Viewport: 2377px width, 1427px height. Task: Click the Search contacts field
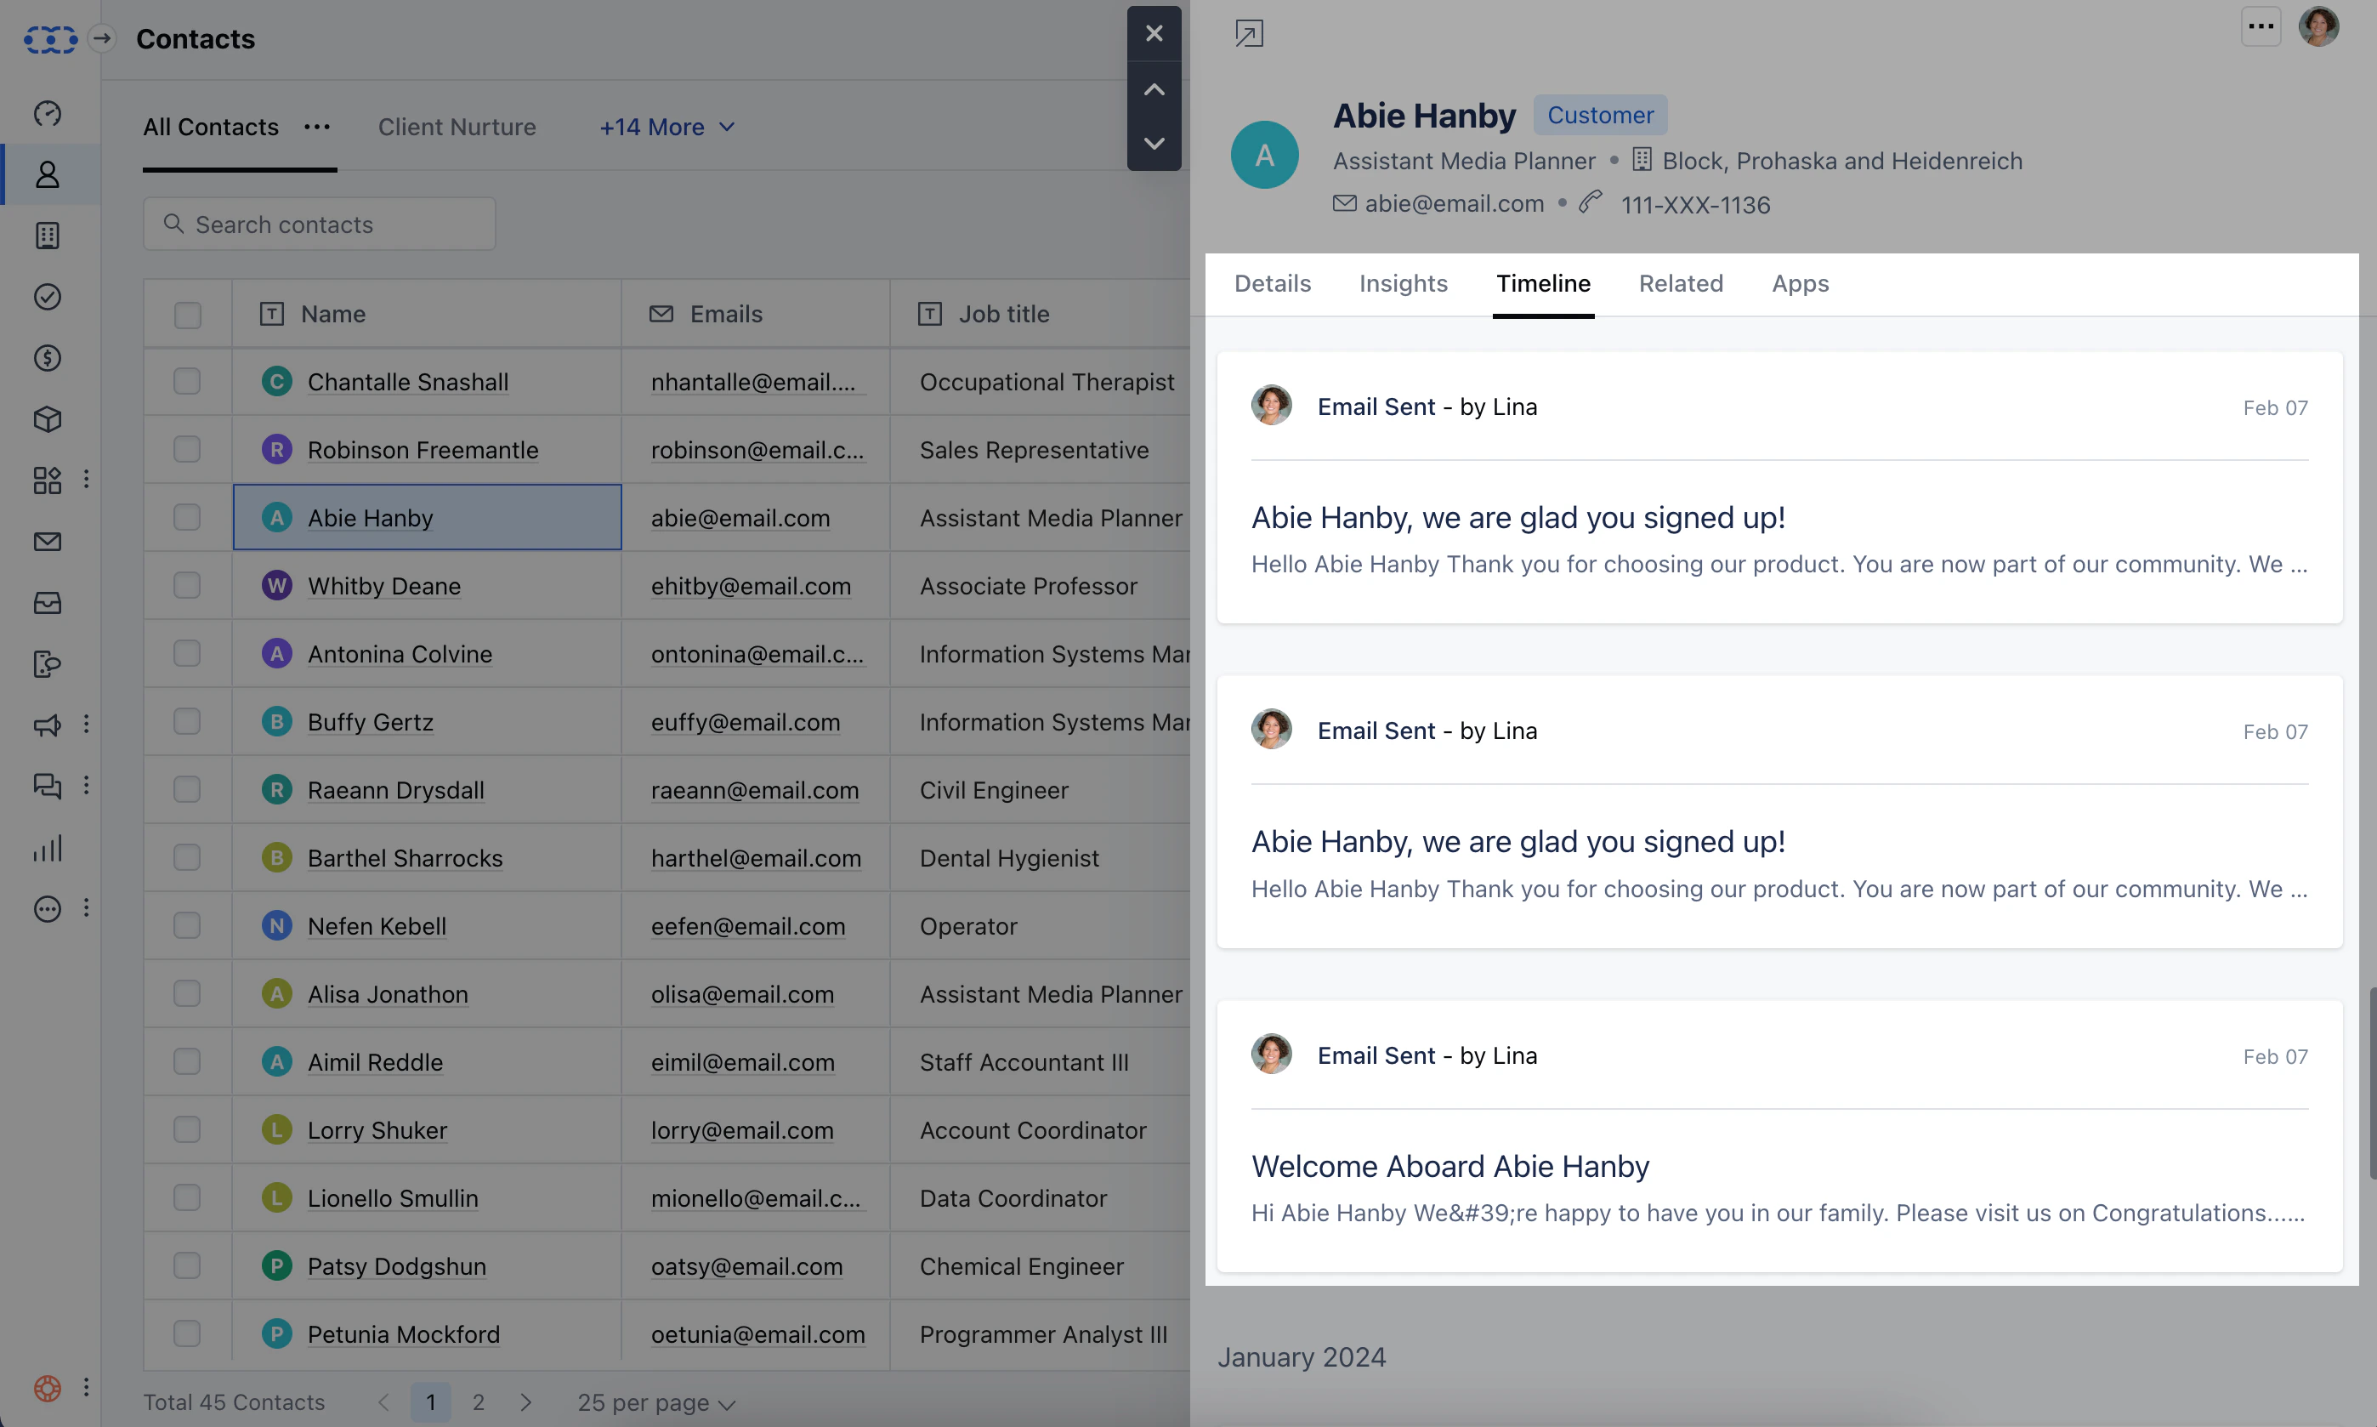click(319, 224)
